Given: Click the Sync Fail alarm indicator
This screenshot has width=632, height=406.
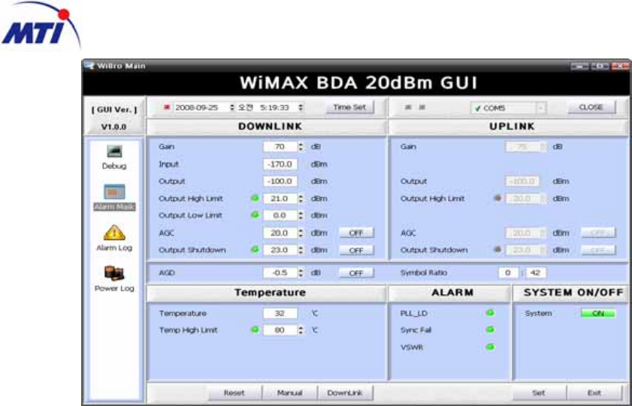Looking at the screenshot, I should 490,329.
